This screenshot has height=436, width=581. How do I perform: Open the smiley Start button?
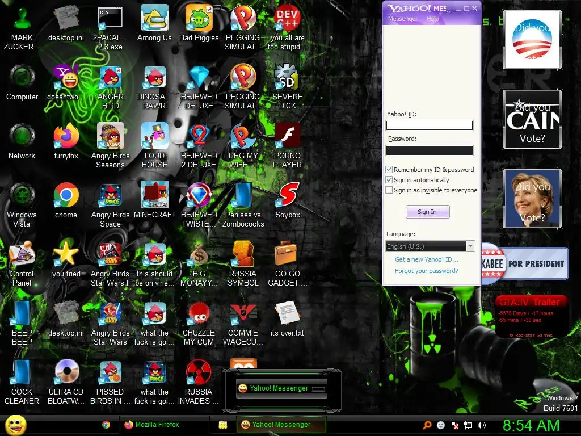[16, 425]
